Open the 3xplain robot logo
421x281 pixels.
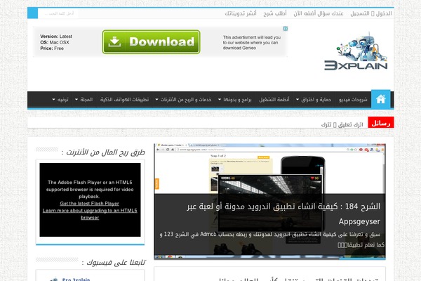pos(356,51)
